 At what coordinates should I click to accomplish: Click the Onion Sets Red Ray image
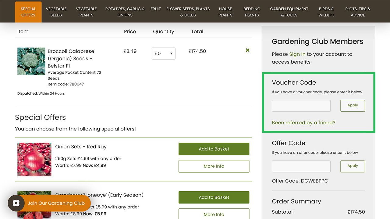pos(34,159)
